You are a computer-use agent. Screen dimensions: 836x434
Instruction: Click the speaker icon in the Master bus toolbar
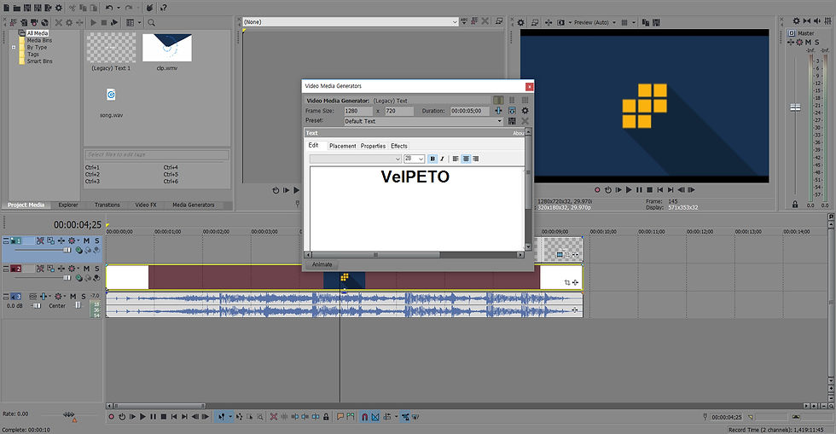coord(817,20)
